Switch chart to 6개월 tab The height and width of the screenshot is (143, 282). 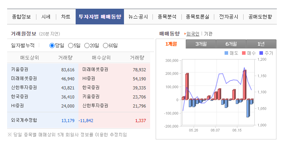coord(231,44)
